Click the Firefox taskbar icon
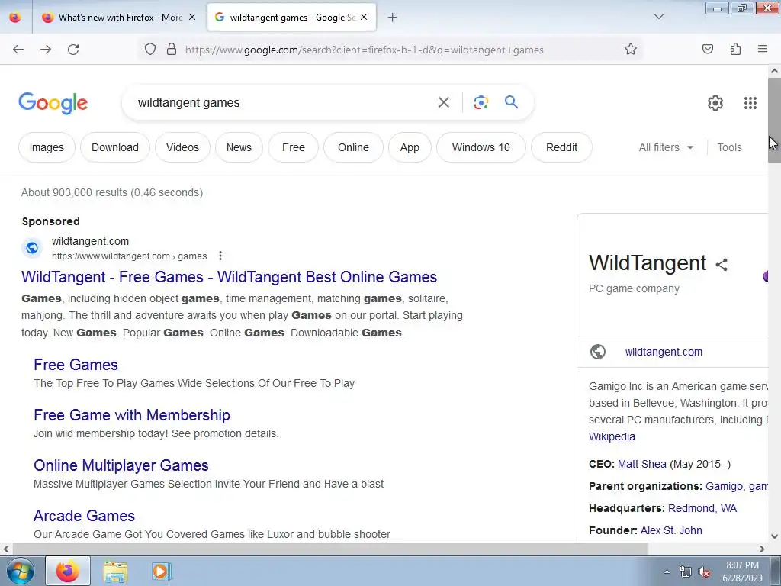This screenshot has height=586, width=781. tap(68, 571)
